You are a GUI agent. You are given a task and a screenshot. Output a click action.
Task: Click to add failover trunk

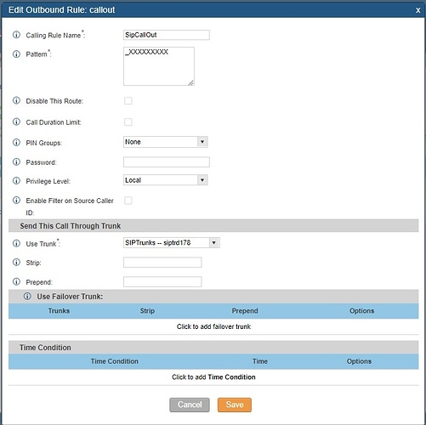click(x=213, y=326)
